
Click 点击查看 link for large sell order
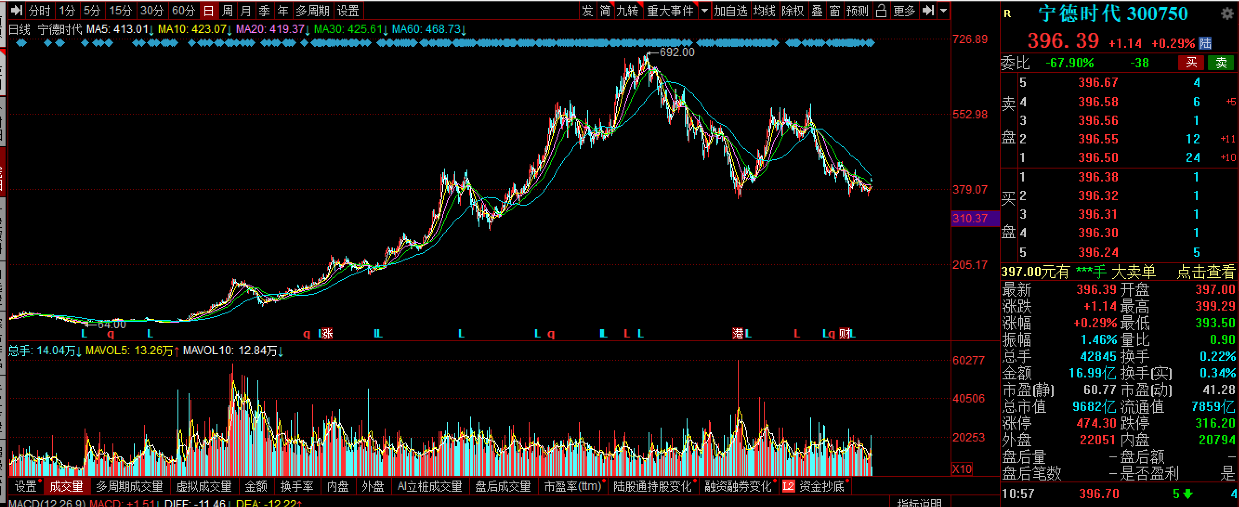pos(1206,272)
